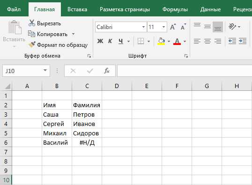This screenshot has width=252, height=185.
Task: Open Clipboard (Буфер обмена) dialog launcher
Action: (x=89, y=56)
